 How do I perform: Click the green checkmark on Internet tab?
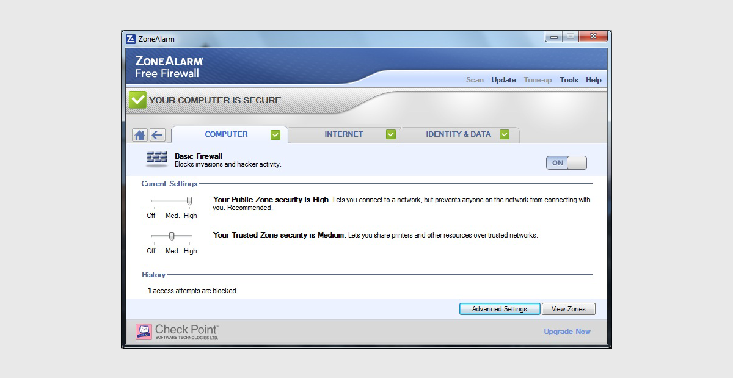click(x=391, y=134)
